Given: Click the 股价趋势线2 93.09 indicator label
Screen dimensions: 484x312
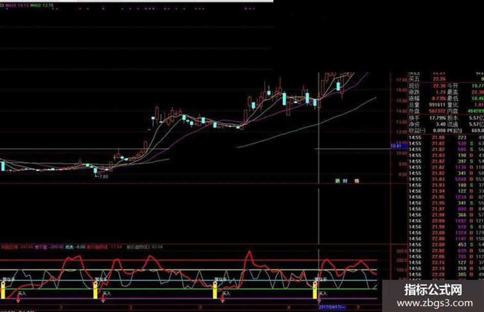Looking at the screenshot, I should pos(145,247).
